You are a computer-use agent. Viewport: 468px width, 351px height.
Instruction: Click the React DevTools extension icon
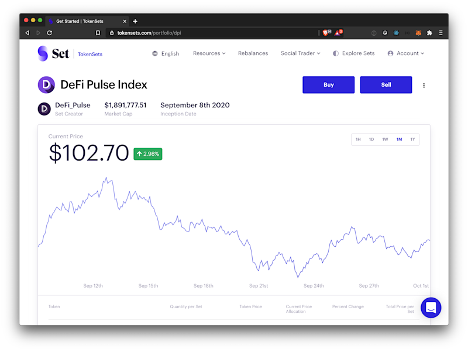[x=396, y=33]
